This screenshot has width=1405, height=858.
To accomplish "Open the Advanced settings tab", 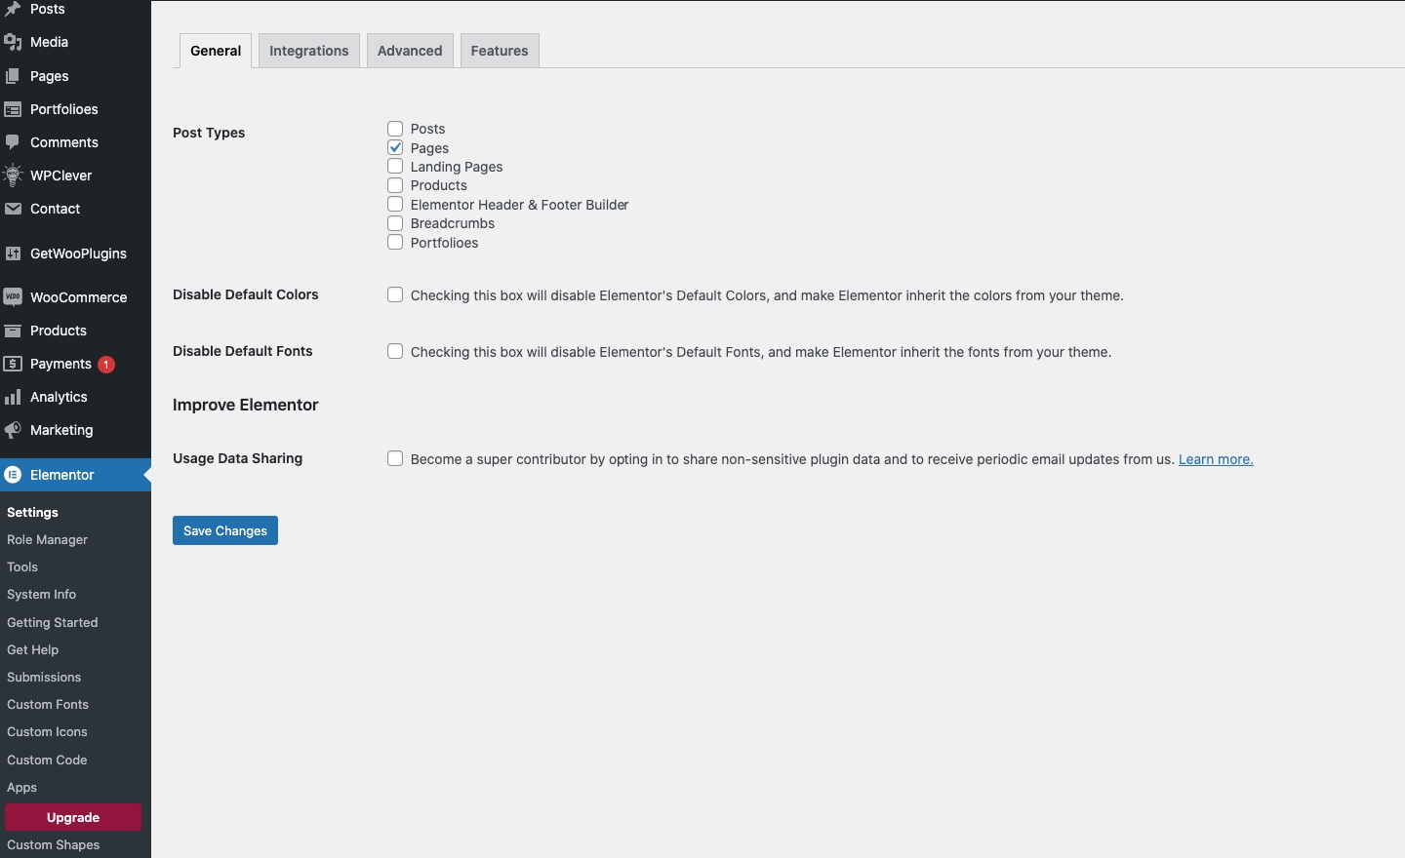I will tap(410, 51).
